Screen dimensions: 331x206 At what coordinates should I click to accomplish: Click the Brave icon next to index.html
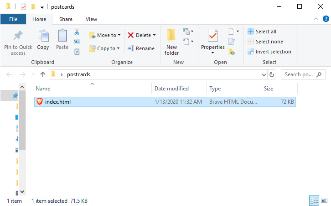[x=40, y=101]
